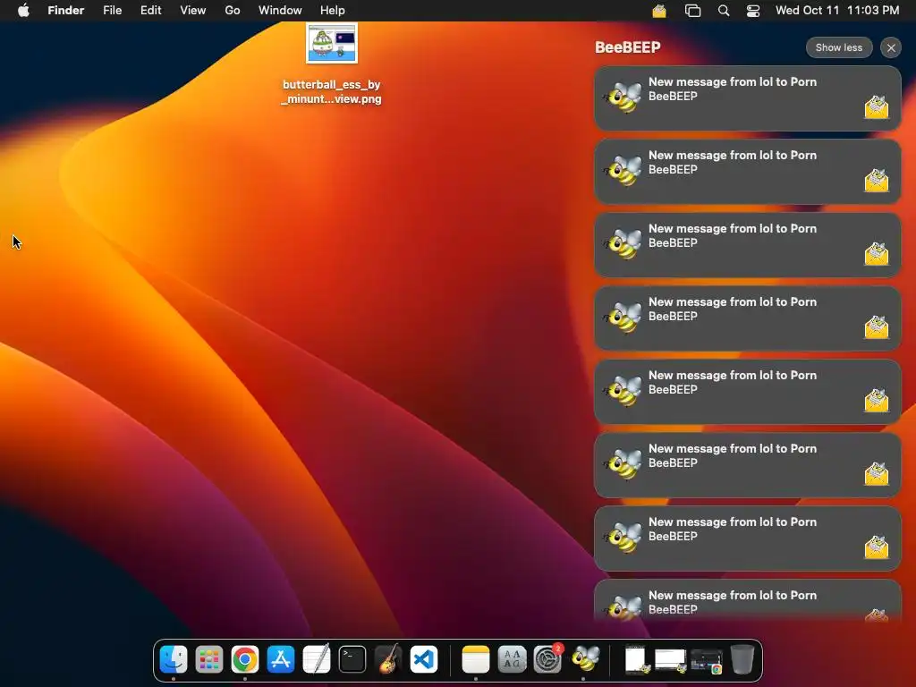This screenshot has height=687, width=916.
Task: Open the Finder menu in menu bar
Action: point(66,11)
